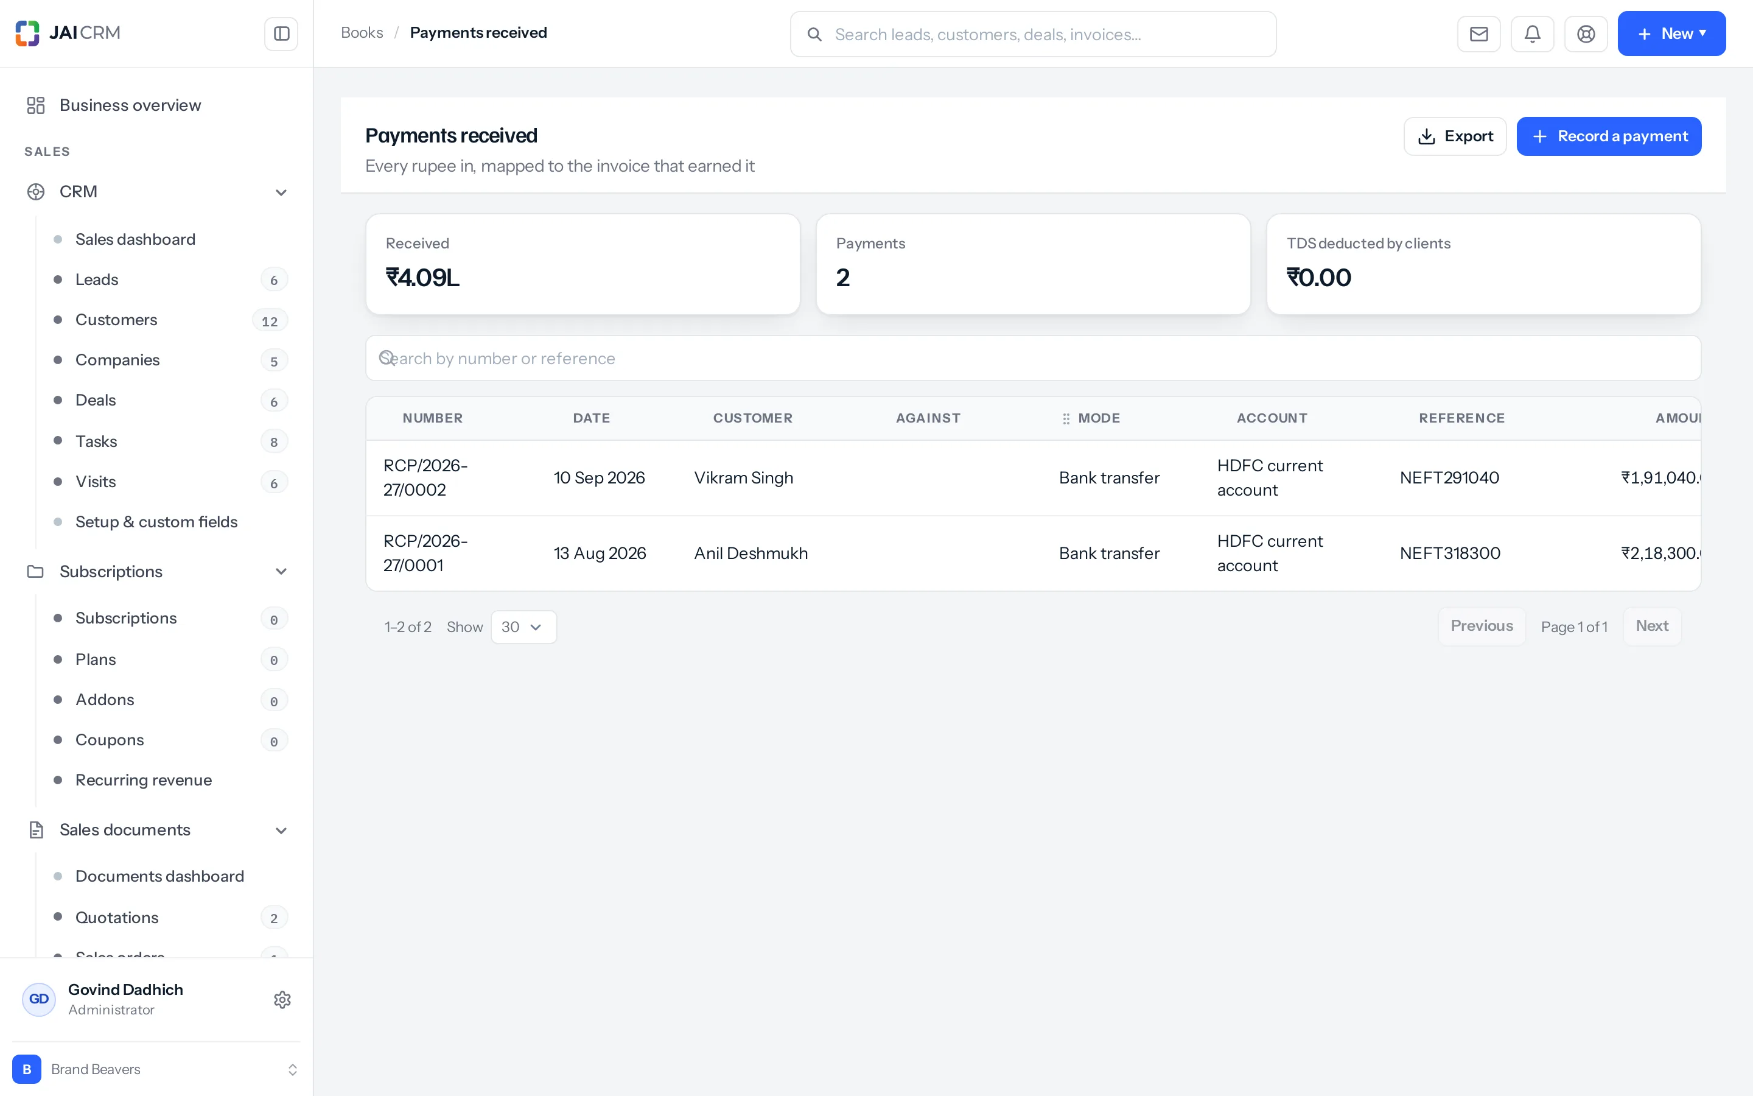Open payment RCP/2026-27/0001 row

(1033, 553)
